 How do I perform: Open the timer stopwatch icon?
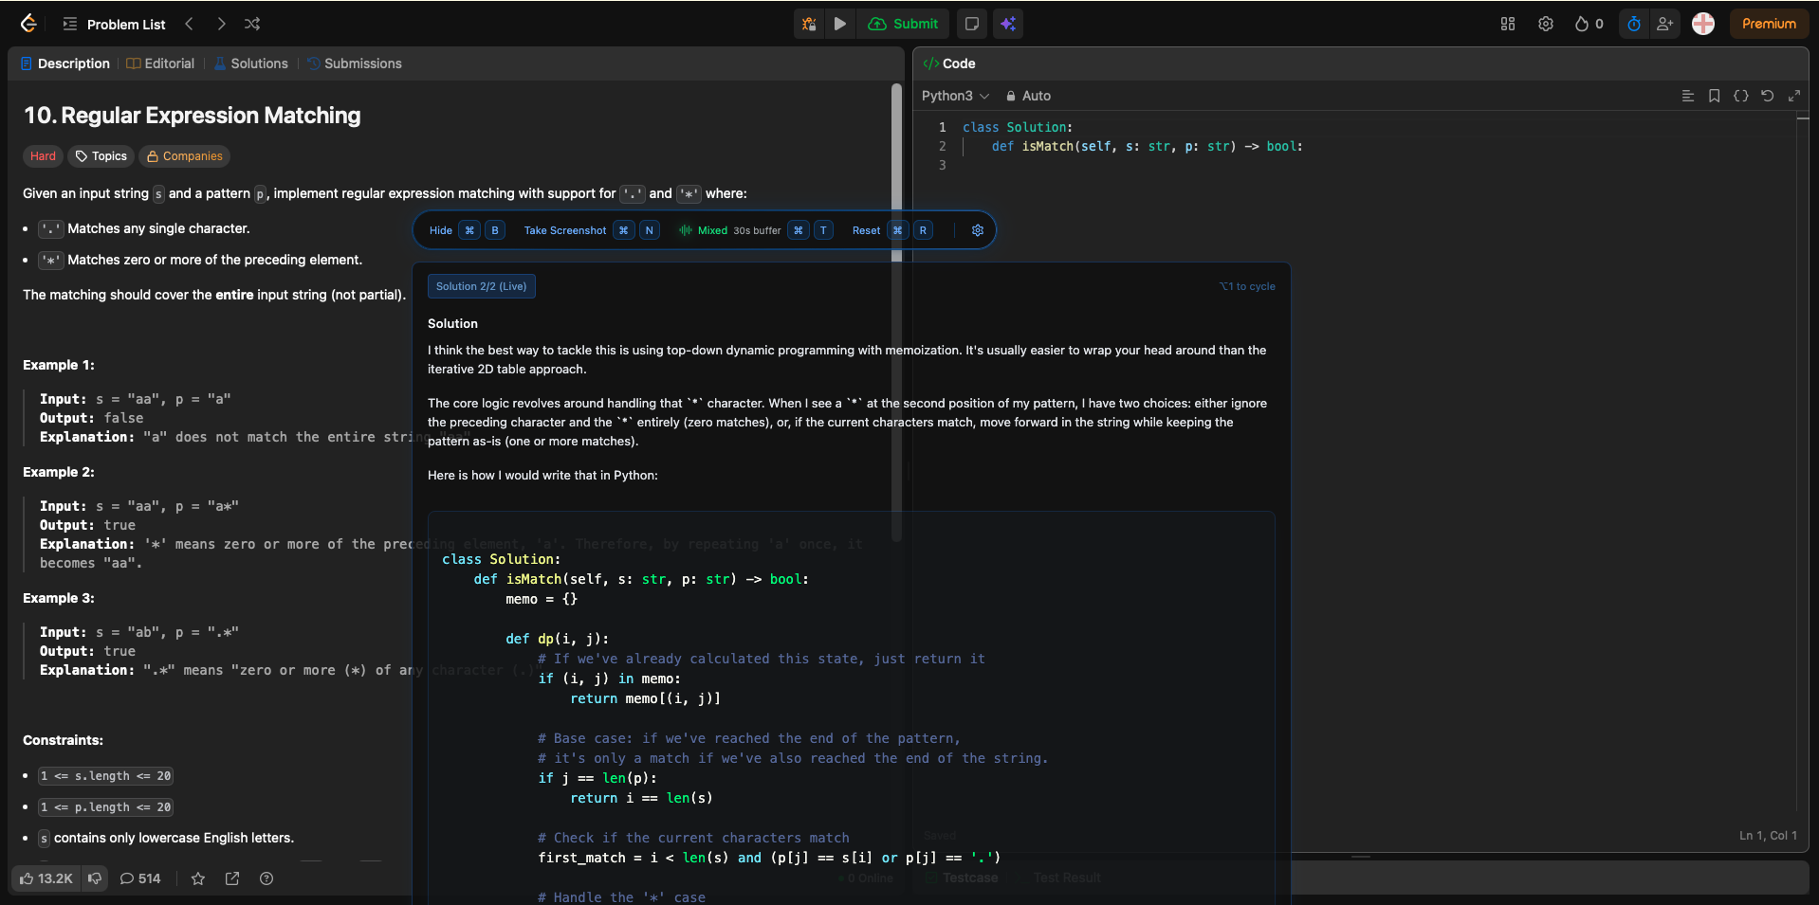click(1633, 24)
